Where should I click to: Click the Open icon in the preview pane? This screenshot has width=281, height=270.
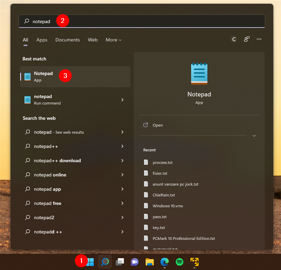[146, 125]
